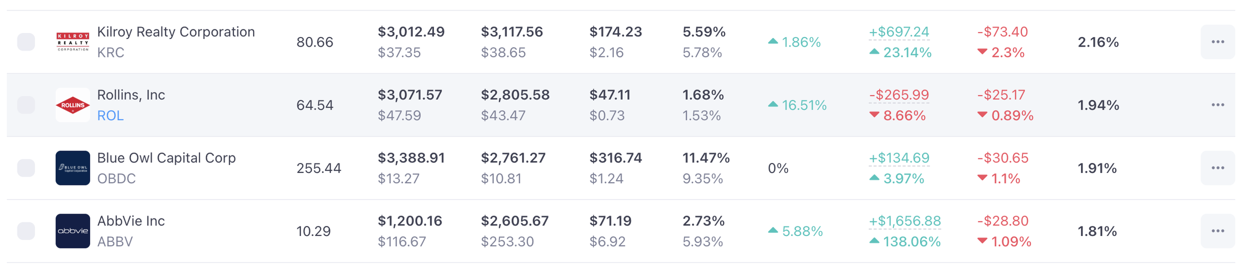Image resolution: width=1250 pixels, height=270 pixels.
Task: Open the Blue Owl Capital logo
Action: (x=72, y=168)
